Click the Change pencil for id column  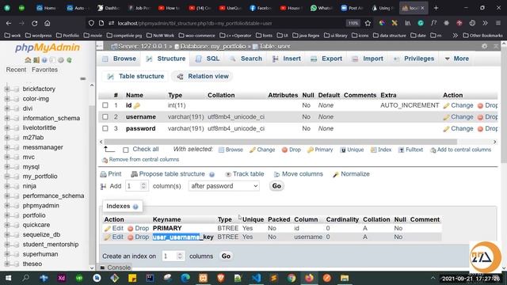[447, 105]
